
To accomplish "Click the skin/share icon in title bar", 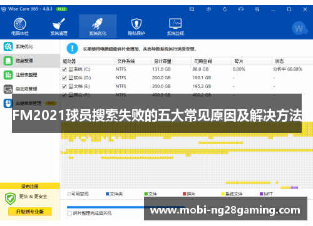I will [241, 9].
